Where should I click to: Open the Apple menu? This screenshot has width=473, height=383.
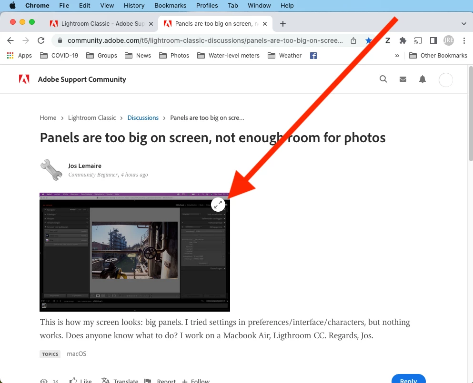click(12, 5)
